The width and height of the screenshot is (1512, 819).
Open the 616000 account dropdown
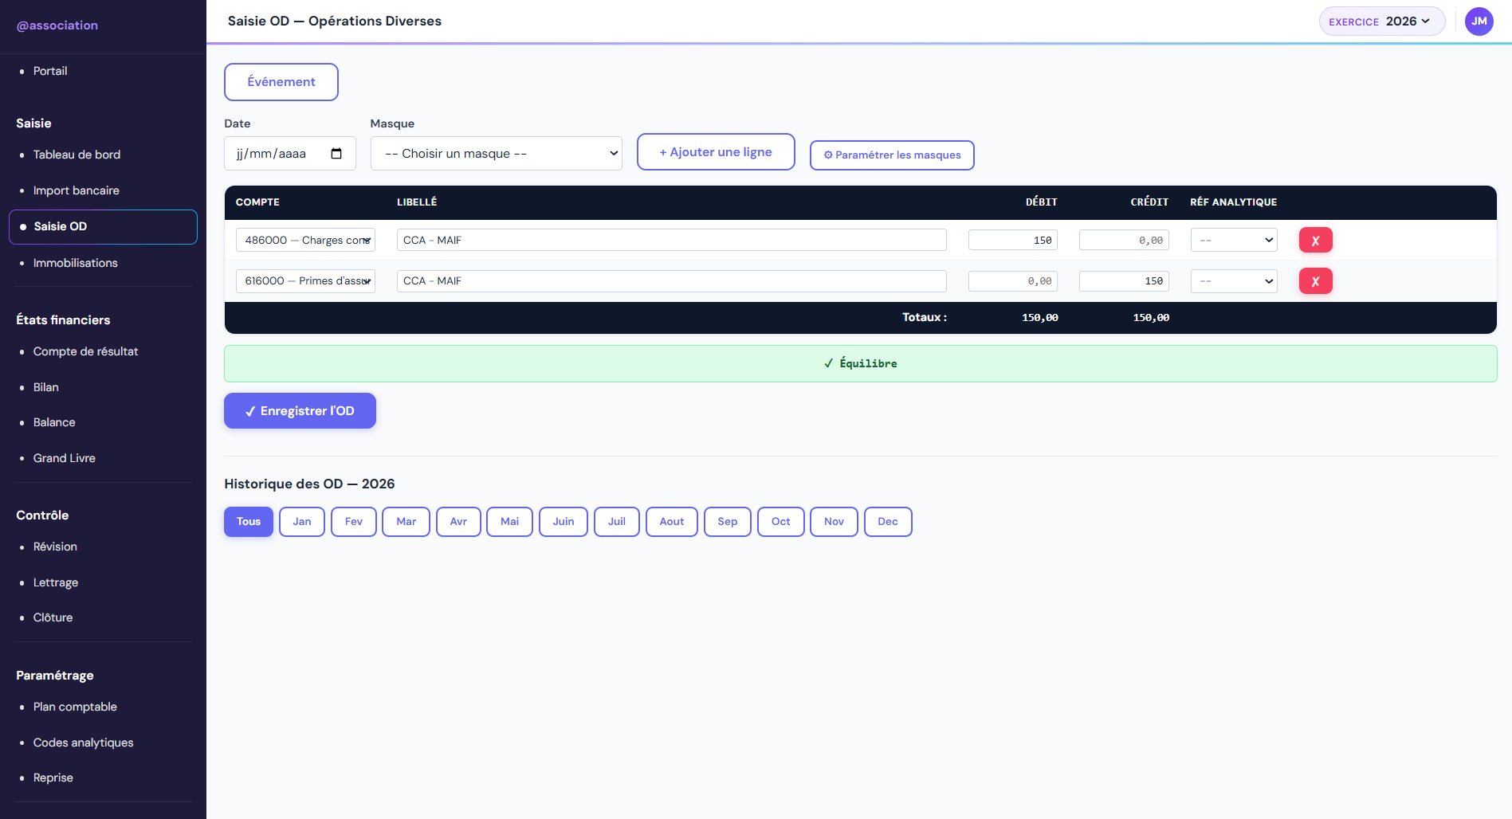coord(305,281)
